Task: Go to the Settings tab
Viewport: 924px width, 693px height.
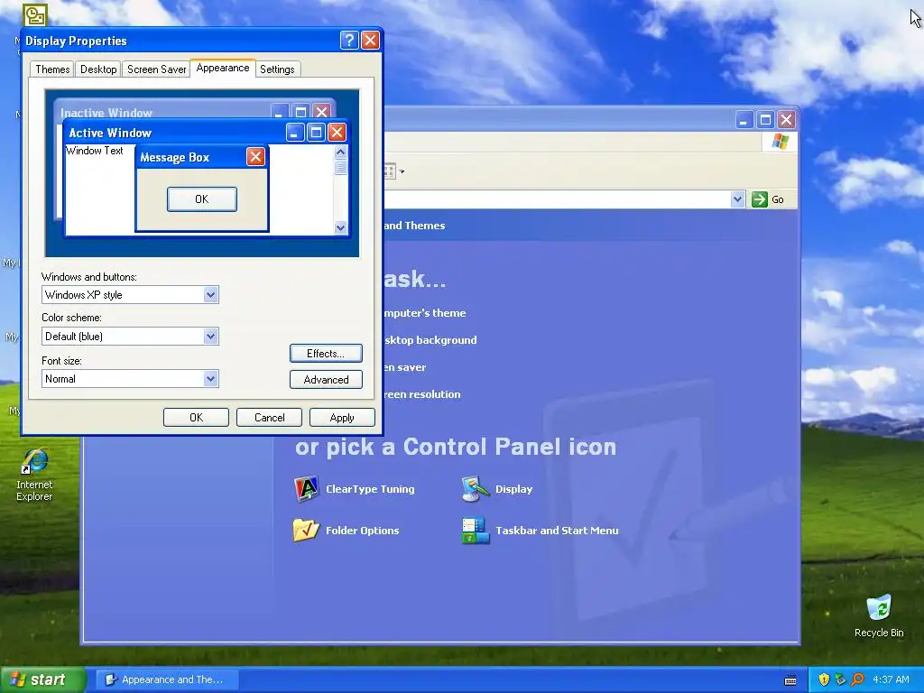Action: (277, 69)
